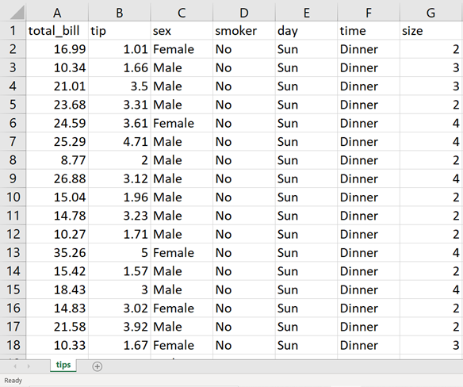Select row 13 header
Screen dimensions: 463x387
tap(13, 253)
